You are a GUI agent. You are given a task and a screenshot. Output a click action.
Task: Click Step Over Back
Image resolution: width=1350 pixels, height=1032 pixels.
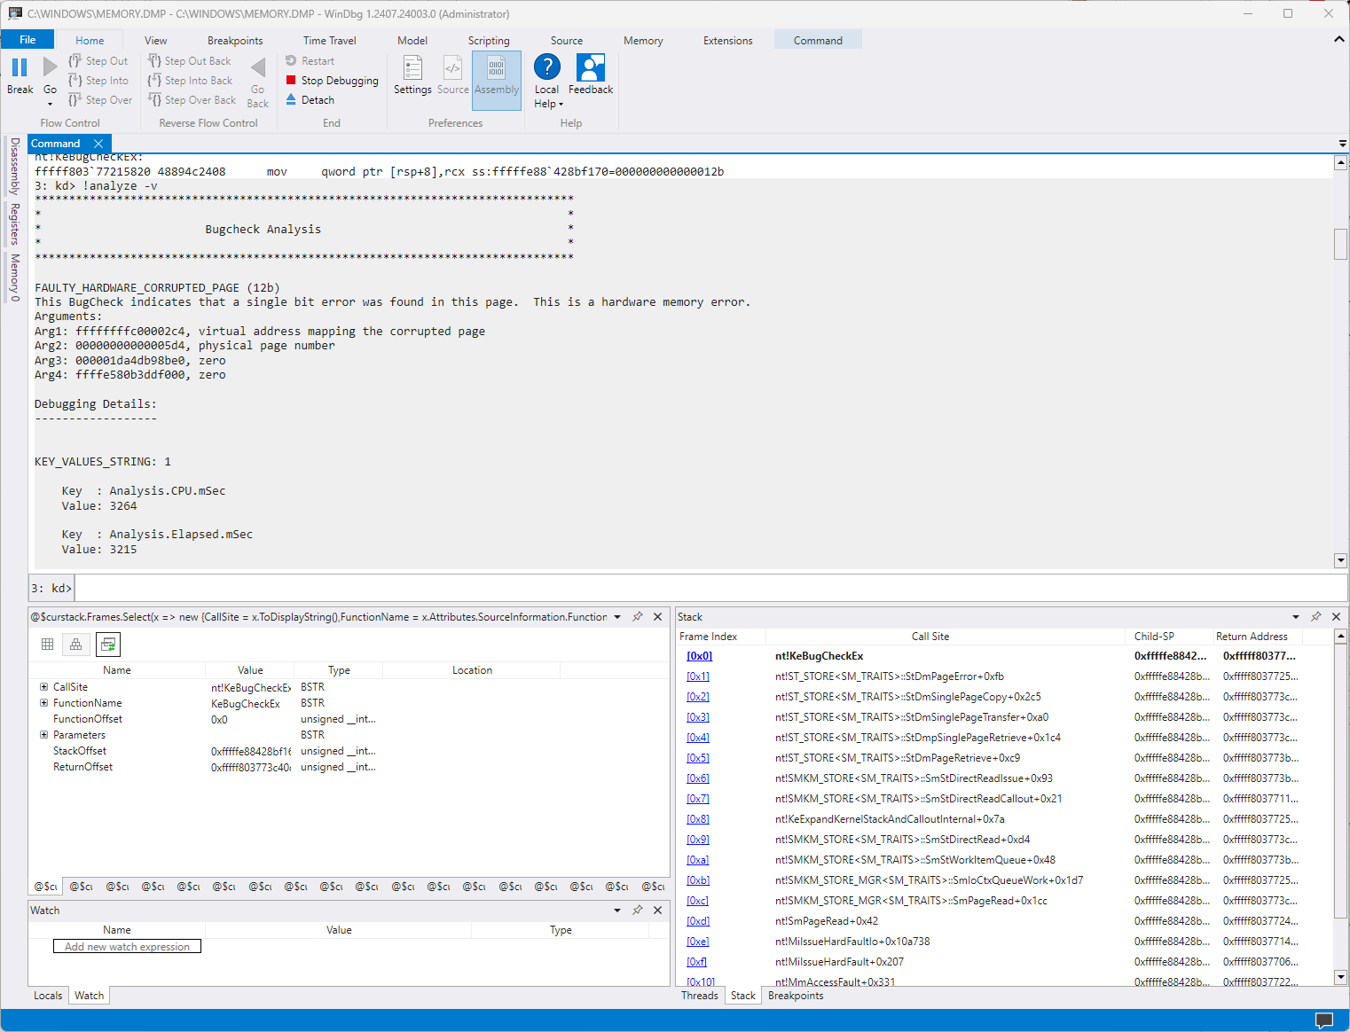pyautogui.click(x=192, y=100)
